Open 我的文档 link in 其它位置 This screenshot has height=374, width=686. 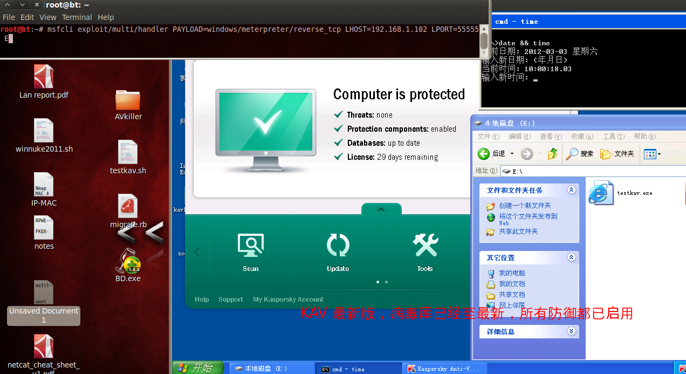coord(512,284)
